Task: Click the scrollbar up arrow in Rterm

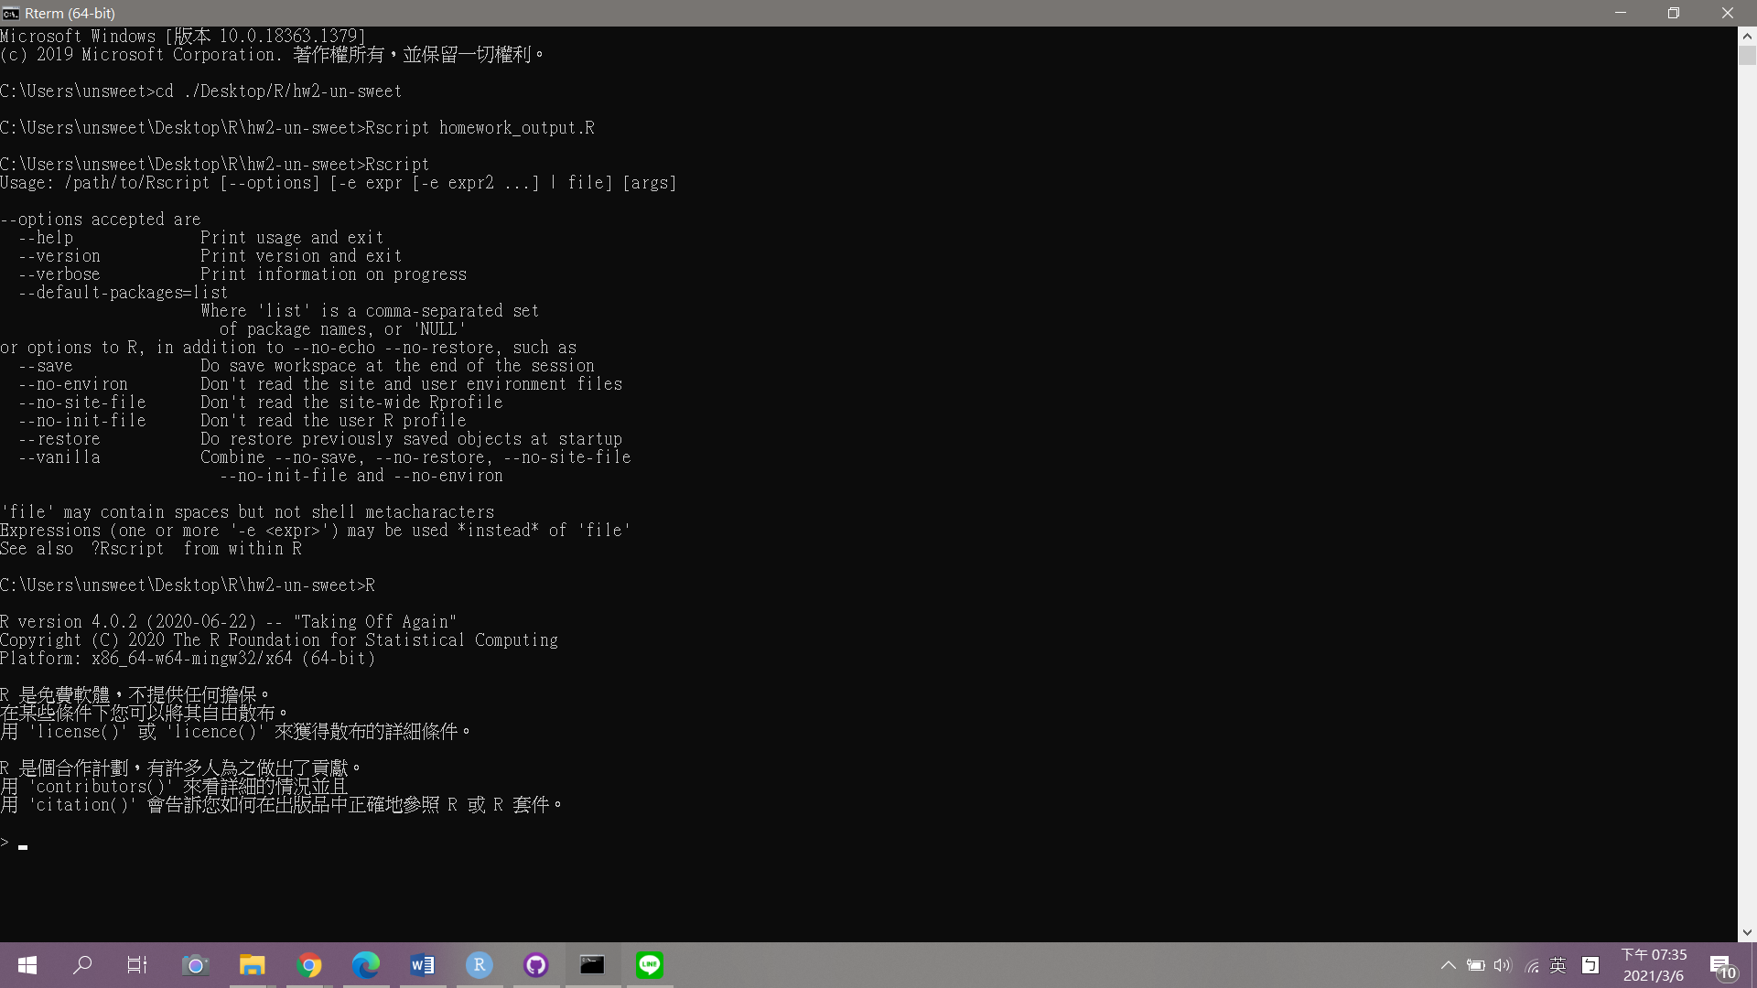Action: pos(1748,36)
